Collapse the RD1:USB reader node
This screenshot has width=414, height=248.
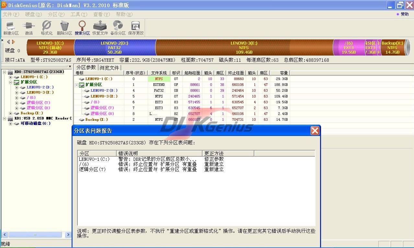coord(5,119)
